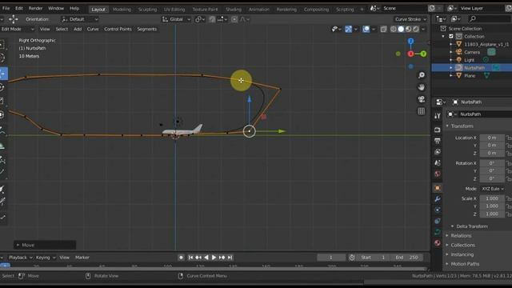512x288 pixels.
Task: Open the Orientation Default dropdown
Action: coord(80,19)
